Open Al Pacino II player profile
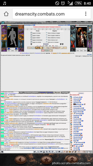This screenshot has width=93, height=166. [76, 97]
